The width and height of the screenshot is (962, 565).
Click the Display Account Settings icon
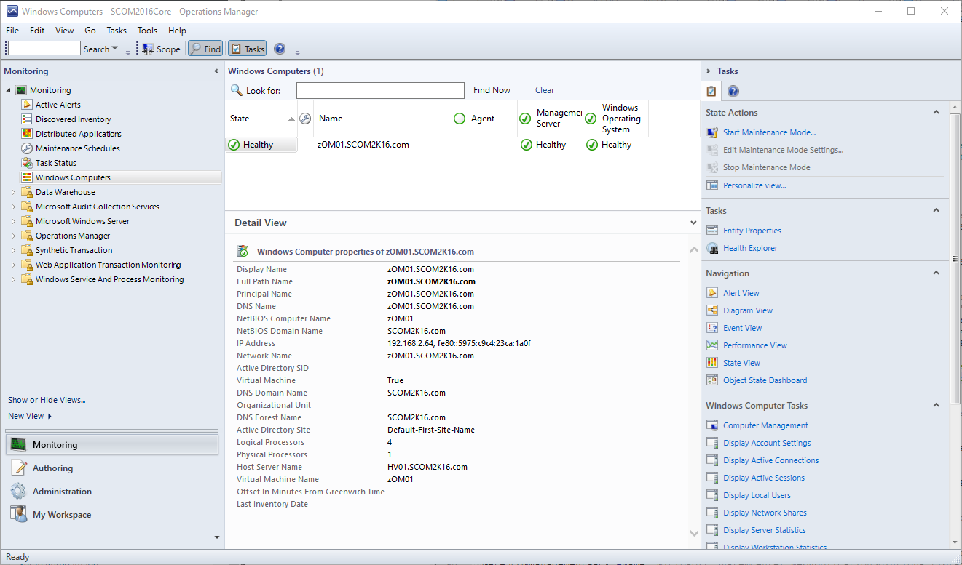point(712,443)
